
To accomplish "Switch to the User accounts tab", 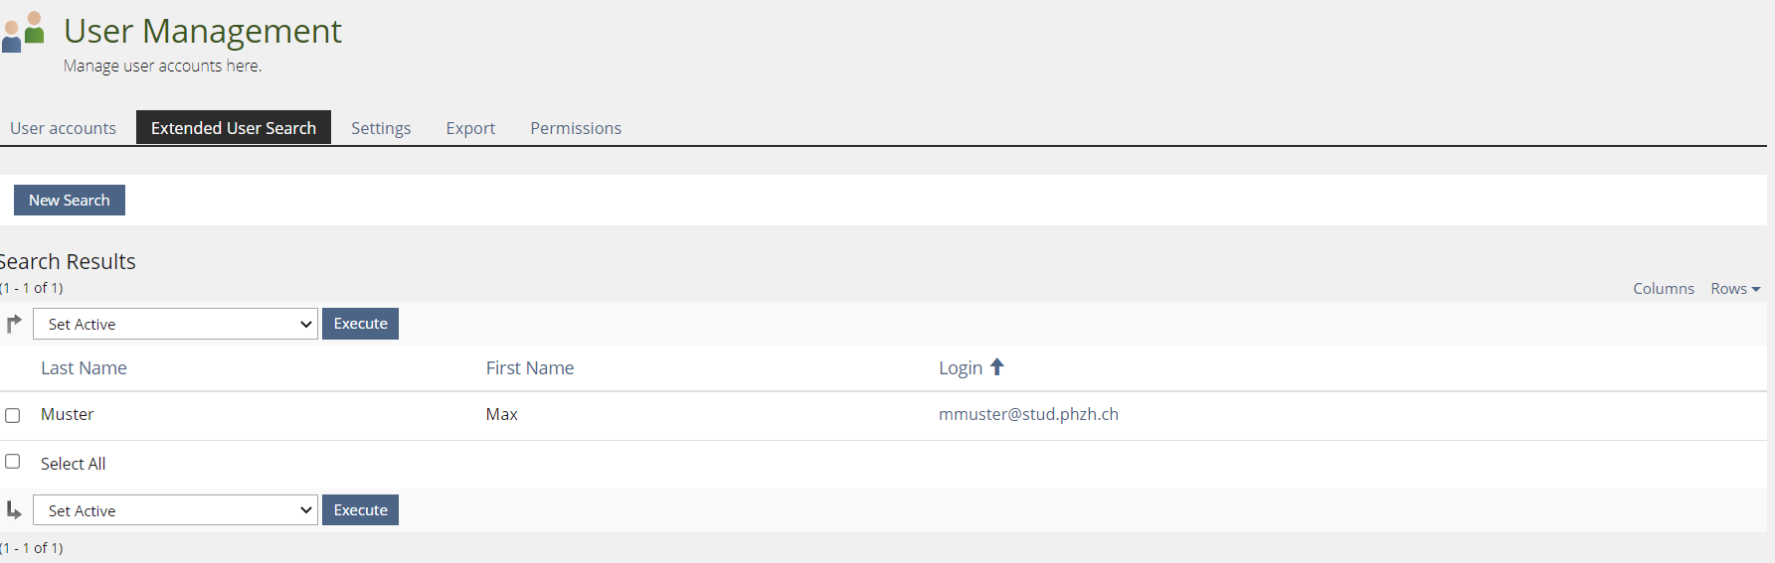I will [63, 128].
